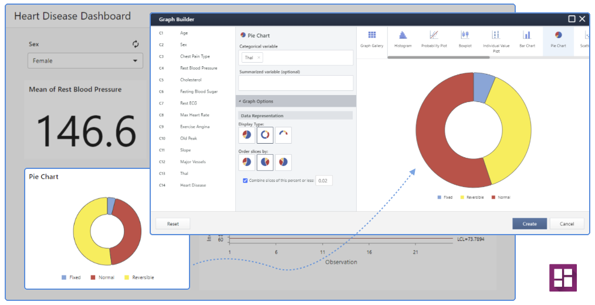Remove Thal from the categorical variable
The width and height of the screenshot is (595, 305).
click(x=259, y=57)
